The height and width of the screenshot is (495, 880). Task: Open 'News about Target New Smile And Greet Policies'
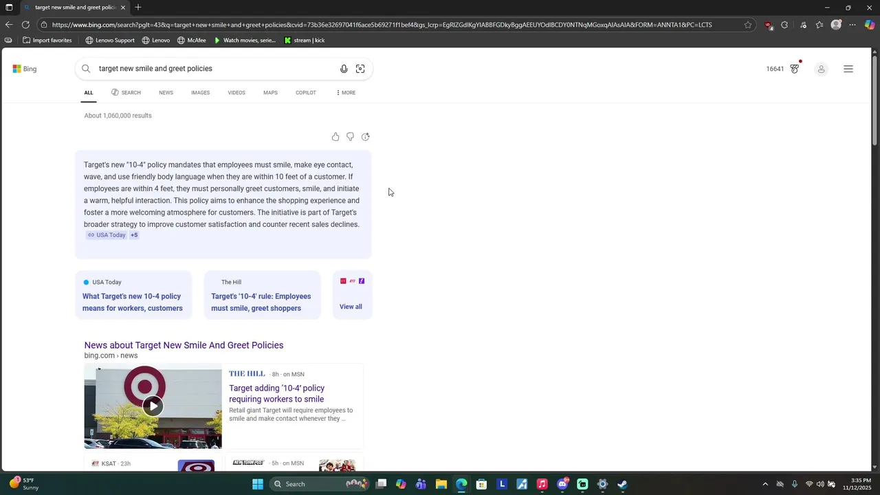pyautogui.click(x=184, y=345)
